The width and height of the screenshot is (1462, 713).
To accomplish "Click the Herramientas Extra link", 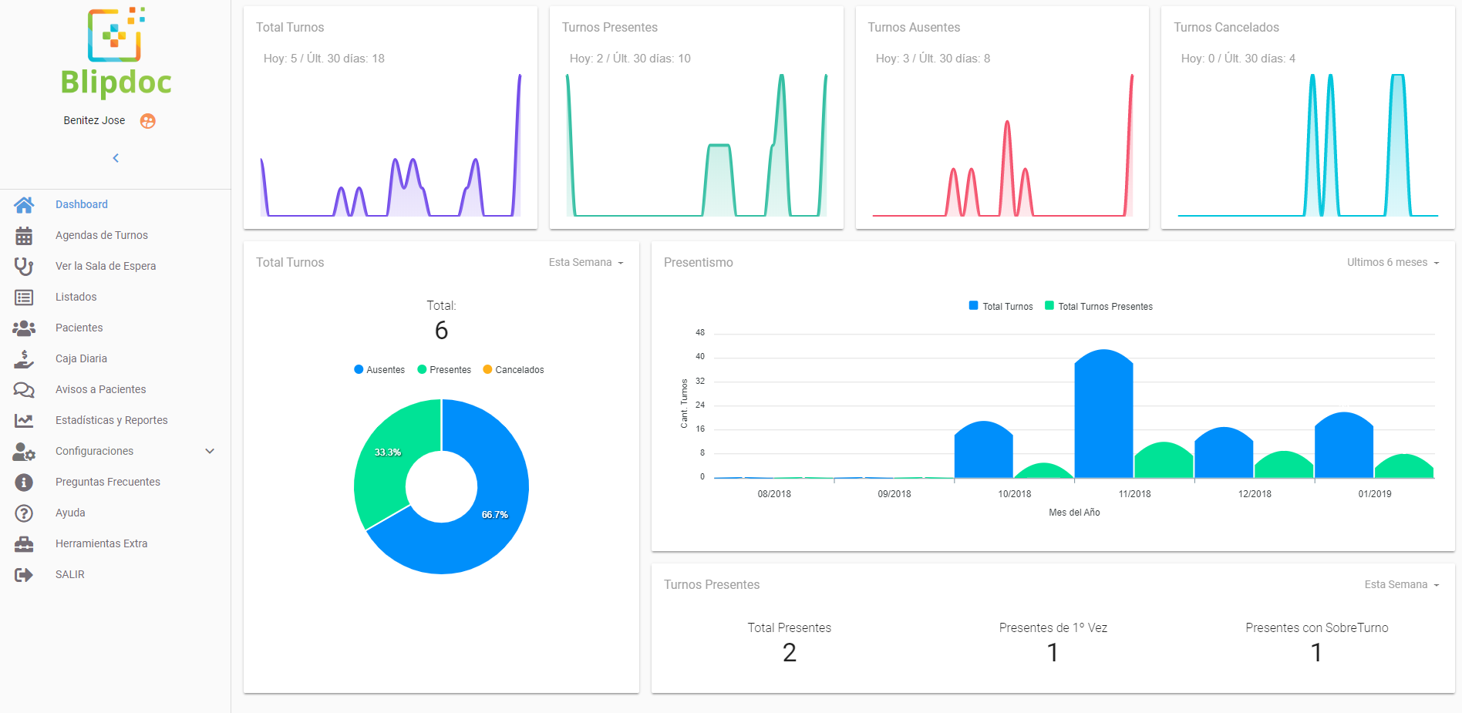I will (x=101, y=543).
